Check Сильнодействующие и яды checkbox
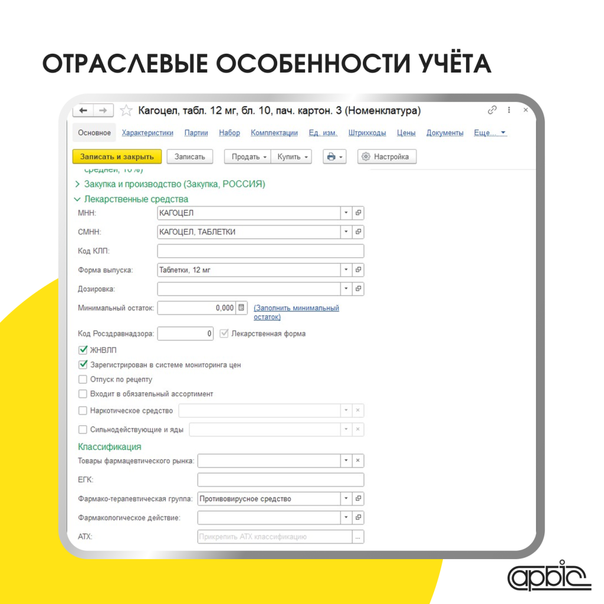604x604 pixels. point(83,429)
